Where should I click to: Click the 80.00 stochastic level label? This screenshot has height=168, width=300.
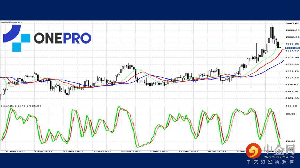[x=292, y=114]
